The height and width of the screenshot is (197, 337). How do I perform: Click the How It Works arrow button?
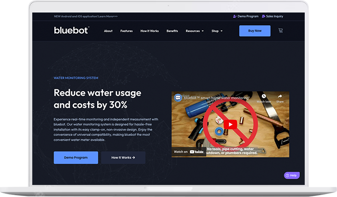tap(123, 158)
